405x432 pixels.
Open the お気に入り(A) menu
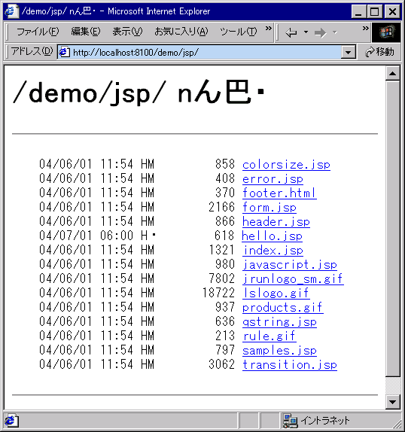point(181,32)
